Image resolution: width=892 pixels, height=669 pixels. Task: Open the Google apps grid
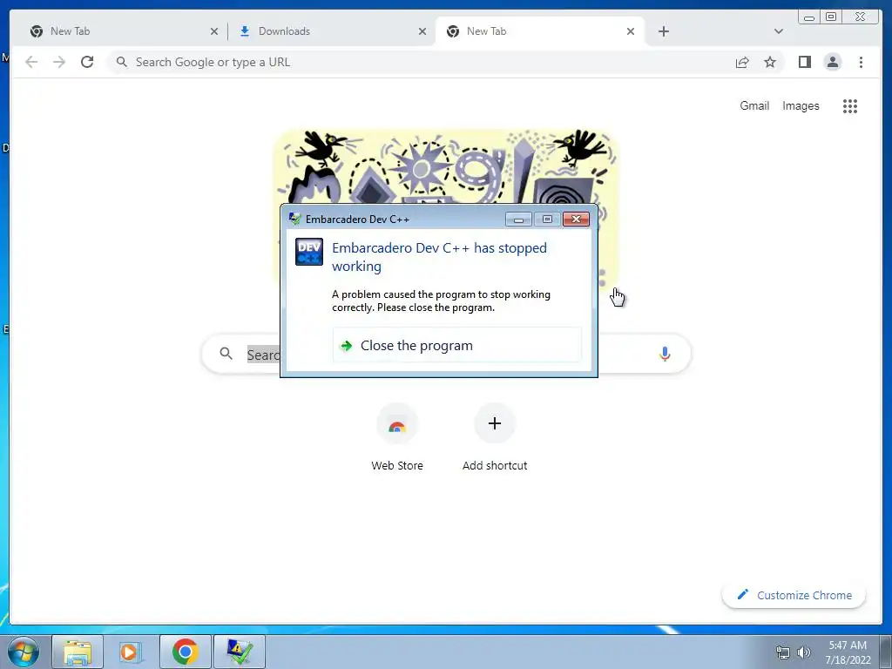pos(850,105)
